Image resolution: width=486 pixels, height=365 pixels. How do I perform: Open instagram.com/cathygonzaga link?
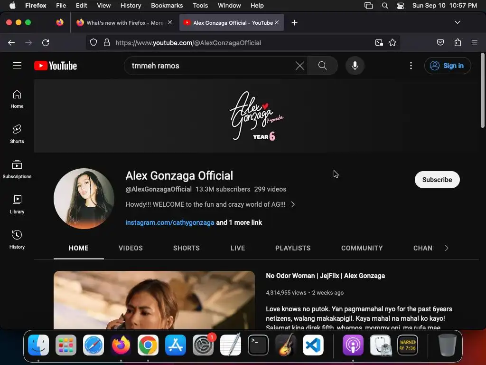pos(170,222)
